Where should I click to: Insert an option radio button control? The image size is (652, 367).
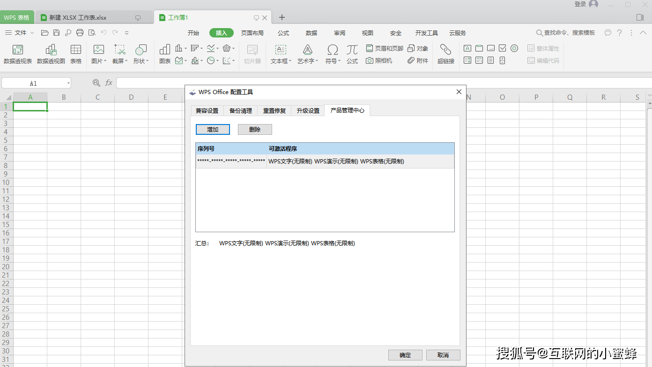(514, 48)
